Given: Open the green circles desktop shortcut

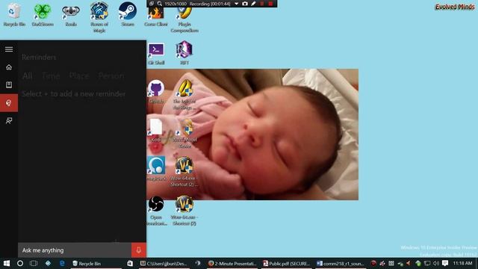Looking at the screenshot, I should pyautogui.click(x=43, y=14).
